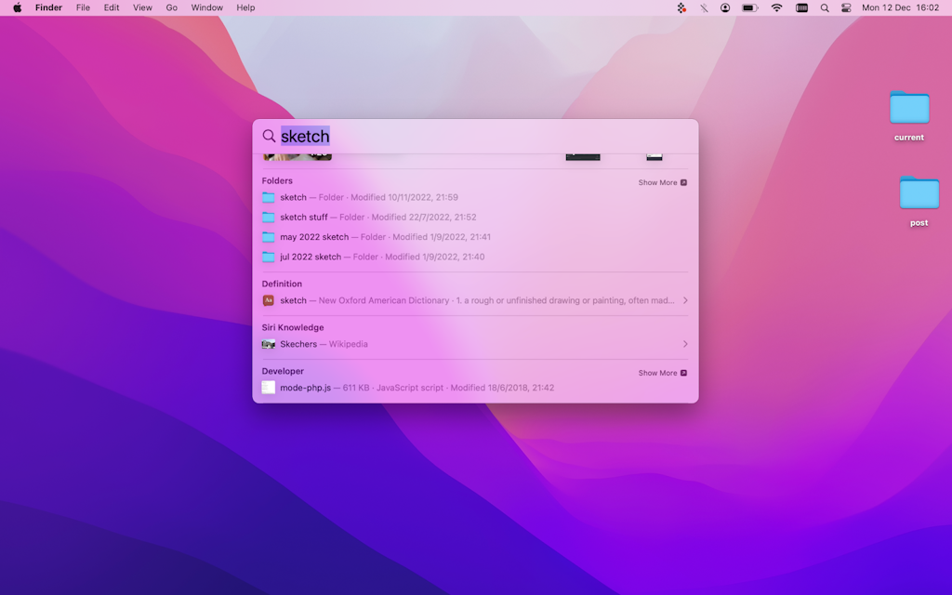Expand the sketch Definition result chevron
Image resolution: width=952 pixels, height=595 pixels.
pos(685,300)
